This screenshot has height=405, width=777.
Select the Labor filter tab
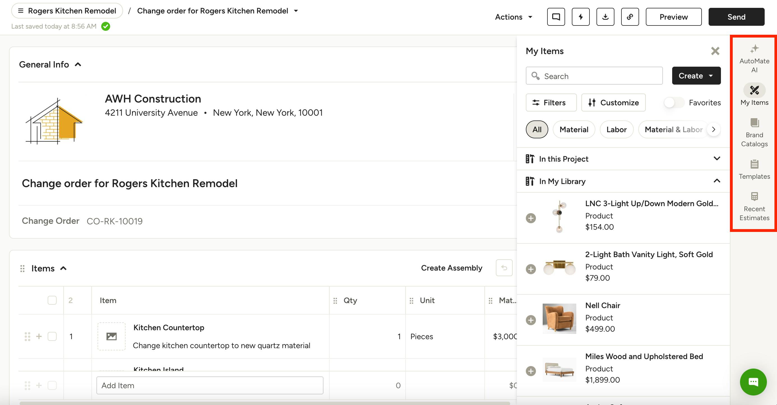click(616, 130)
